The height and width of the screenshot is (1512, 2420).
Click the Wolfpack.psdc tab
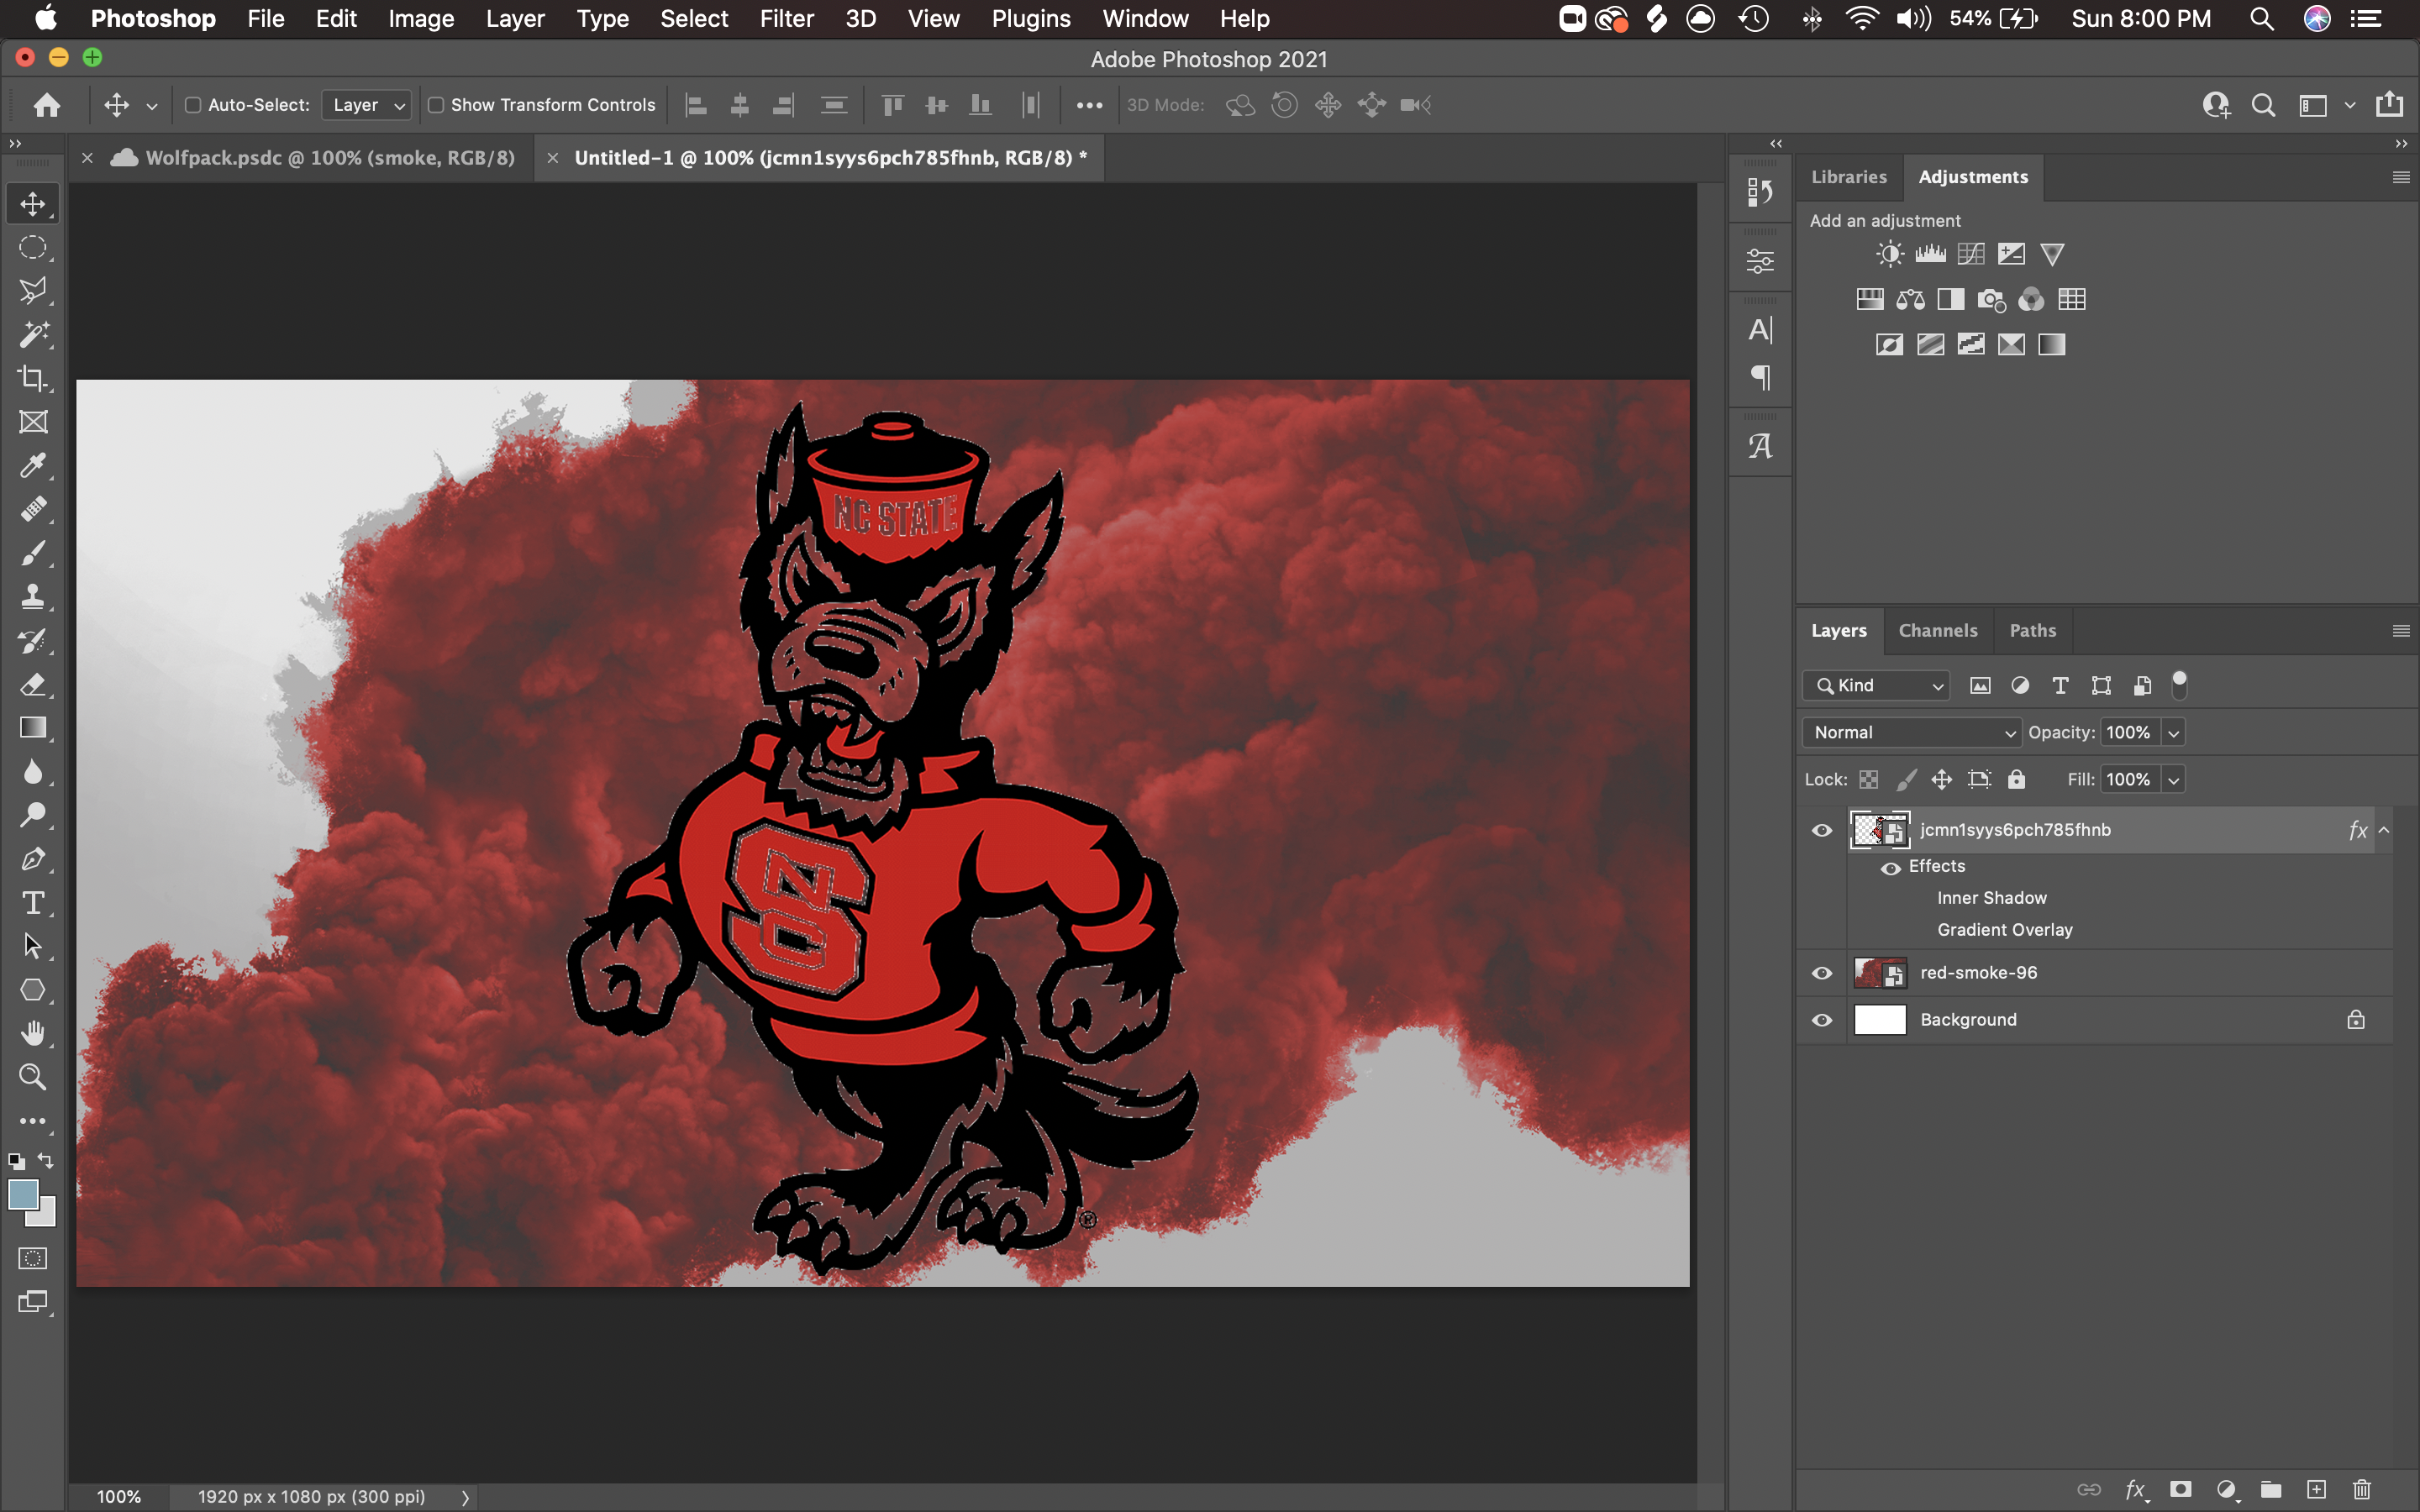(x=321, y=157)
